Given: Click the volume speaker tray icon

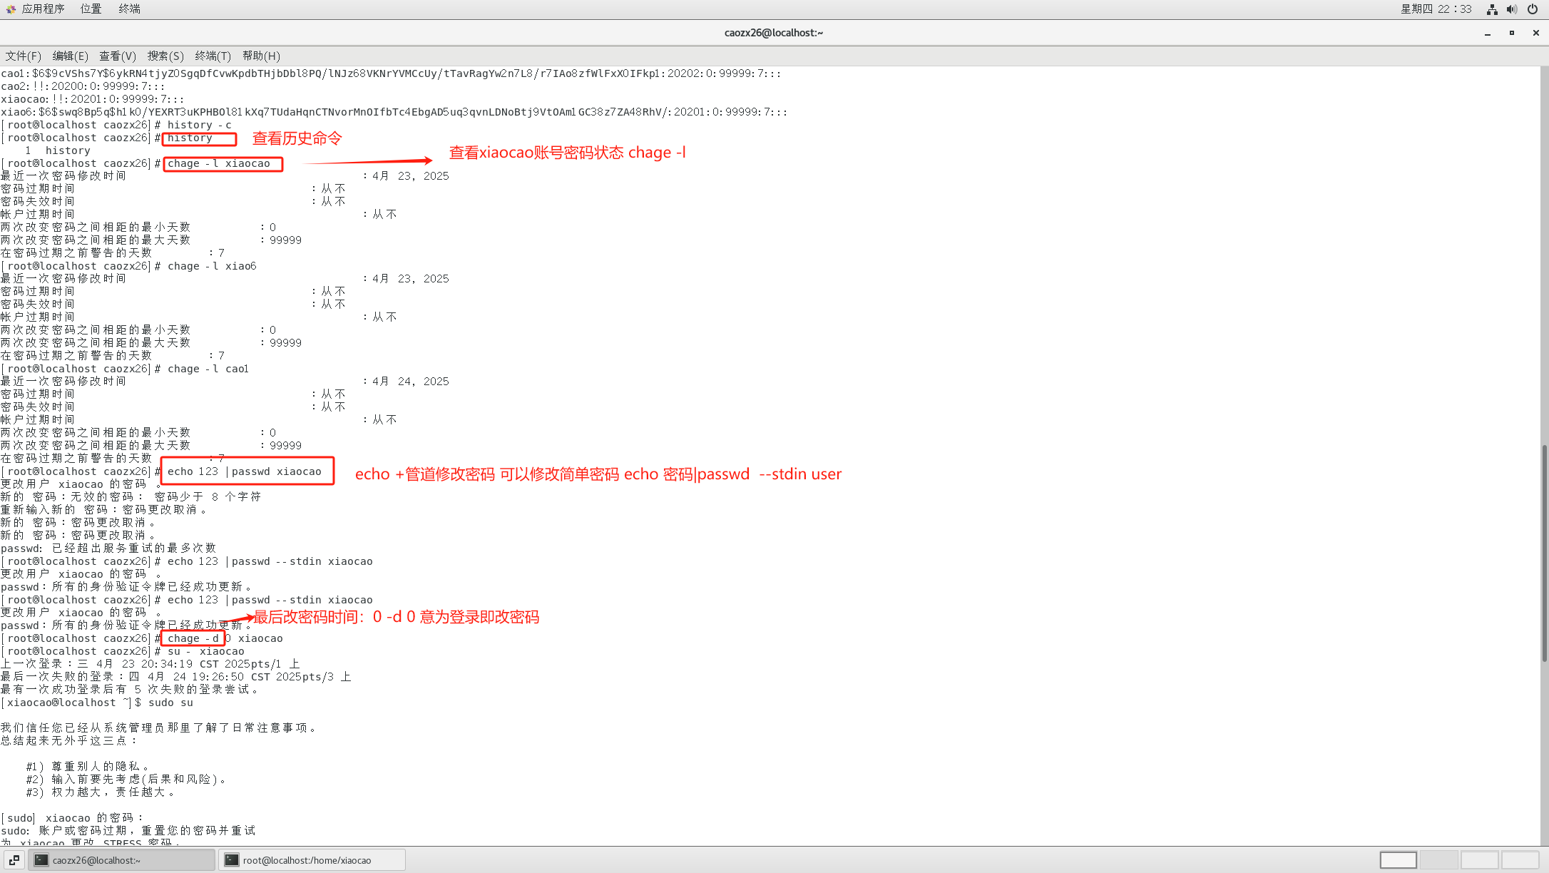Looking at the screenshot, I should [1512, 9].
